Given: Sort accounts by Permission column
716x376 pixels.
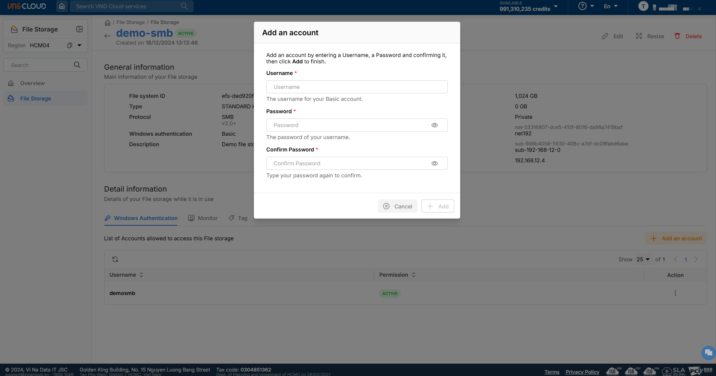Looking at the screenshot, I should 413,275.
